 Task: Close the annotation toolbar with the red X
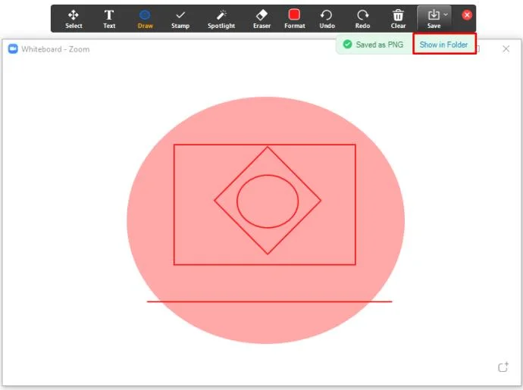(467, 15)
